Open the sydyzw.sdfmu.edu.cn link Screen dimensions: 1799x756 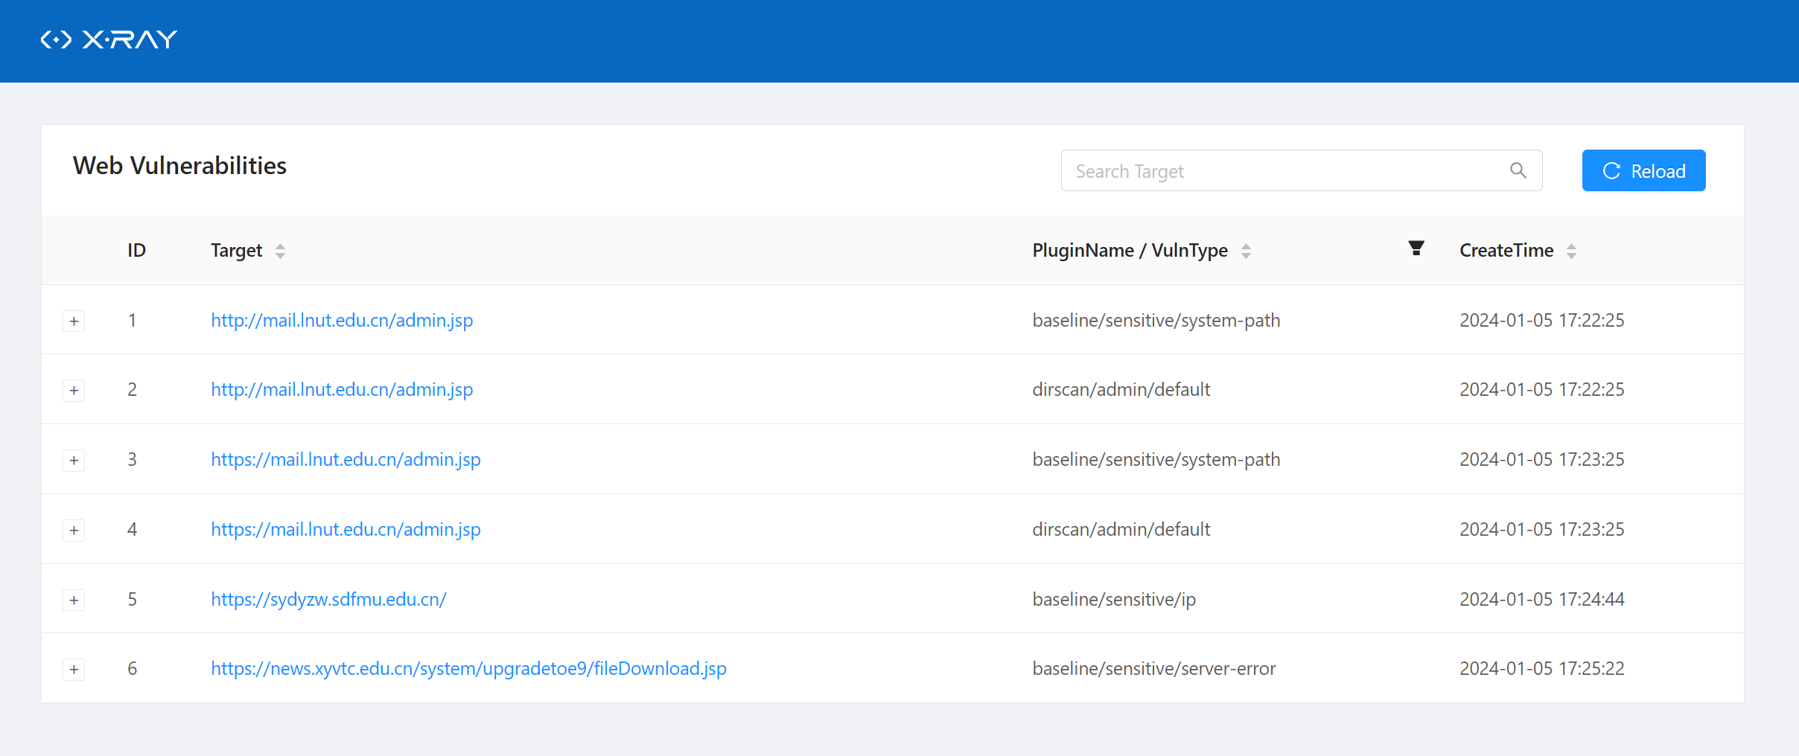click(328, 600)
